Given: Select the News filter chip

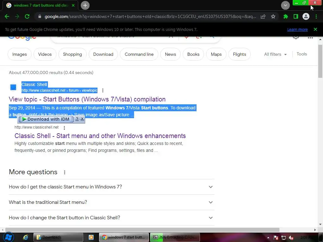Looking at the screenshot, I should [170, 54].
